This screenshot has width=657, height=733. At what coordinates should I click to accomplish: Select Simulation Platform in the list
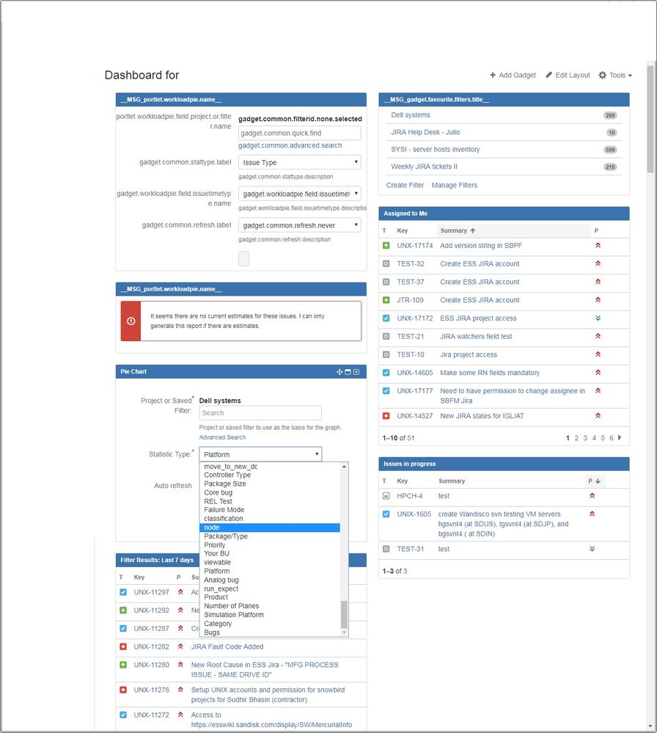[270, 615]
